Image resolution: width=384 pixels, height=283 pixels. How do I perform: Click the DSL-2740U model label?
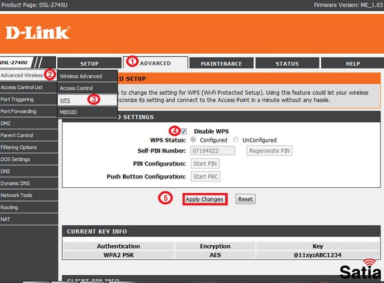coord(14,63)
